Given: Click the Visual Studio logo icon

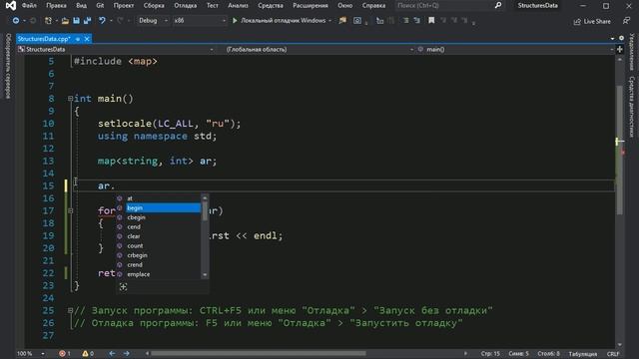Looking at the screenshot, I should (11, 6).
